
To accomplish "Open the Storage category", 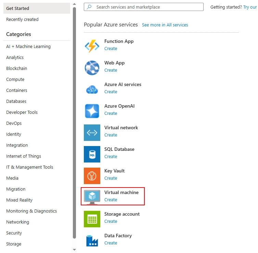I will [x=14, y=244].
